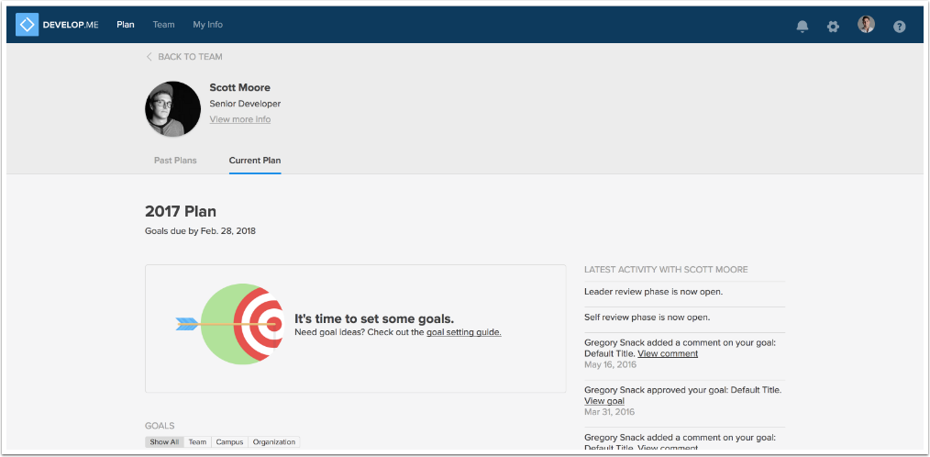Click "It's time to set some goals." heading
The image size is (930, 457).
pyautogui.click(x=374, y=318)
